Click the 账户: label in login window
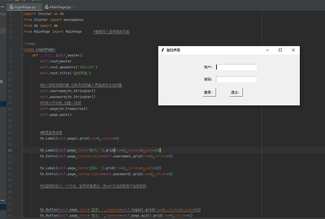Viewport: 325px width, 219px height. point(208,67)
